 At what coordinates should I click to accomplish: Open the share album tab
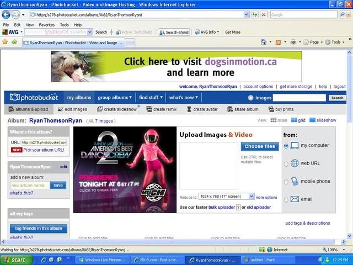(x=243, y=109)
